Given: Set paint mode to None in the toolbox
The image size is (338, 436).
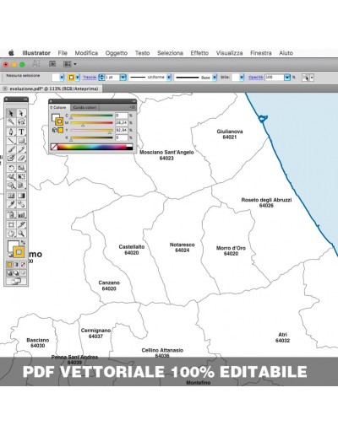Looking at the screenshot, I should coord(23,265).
